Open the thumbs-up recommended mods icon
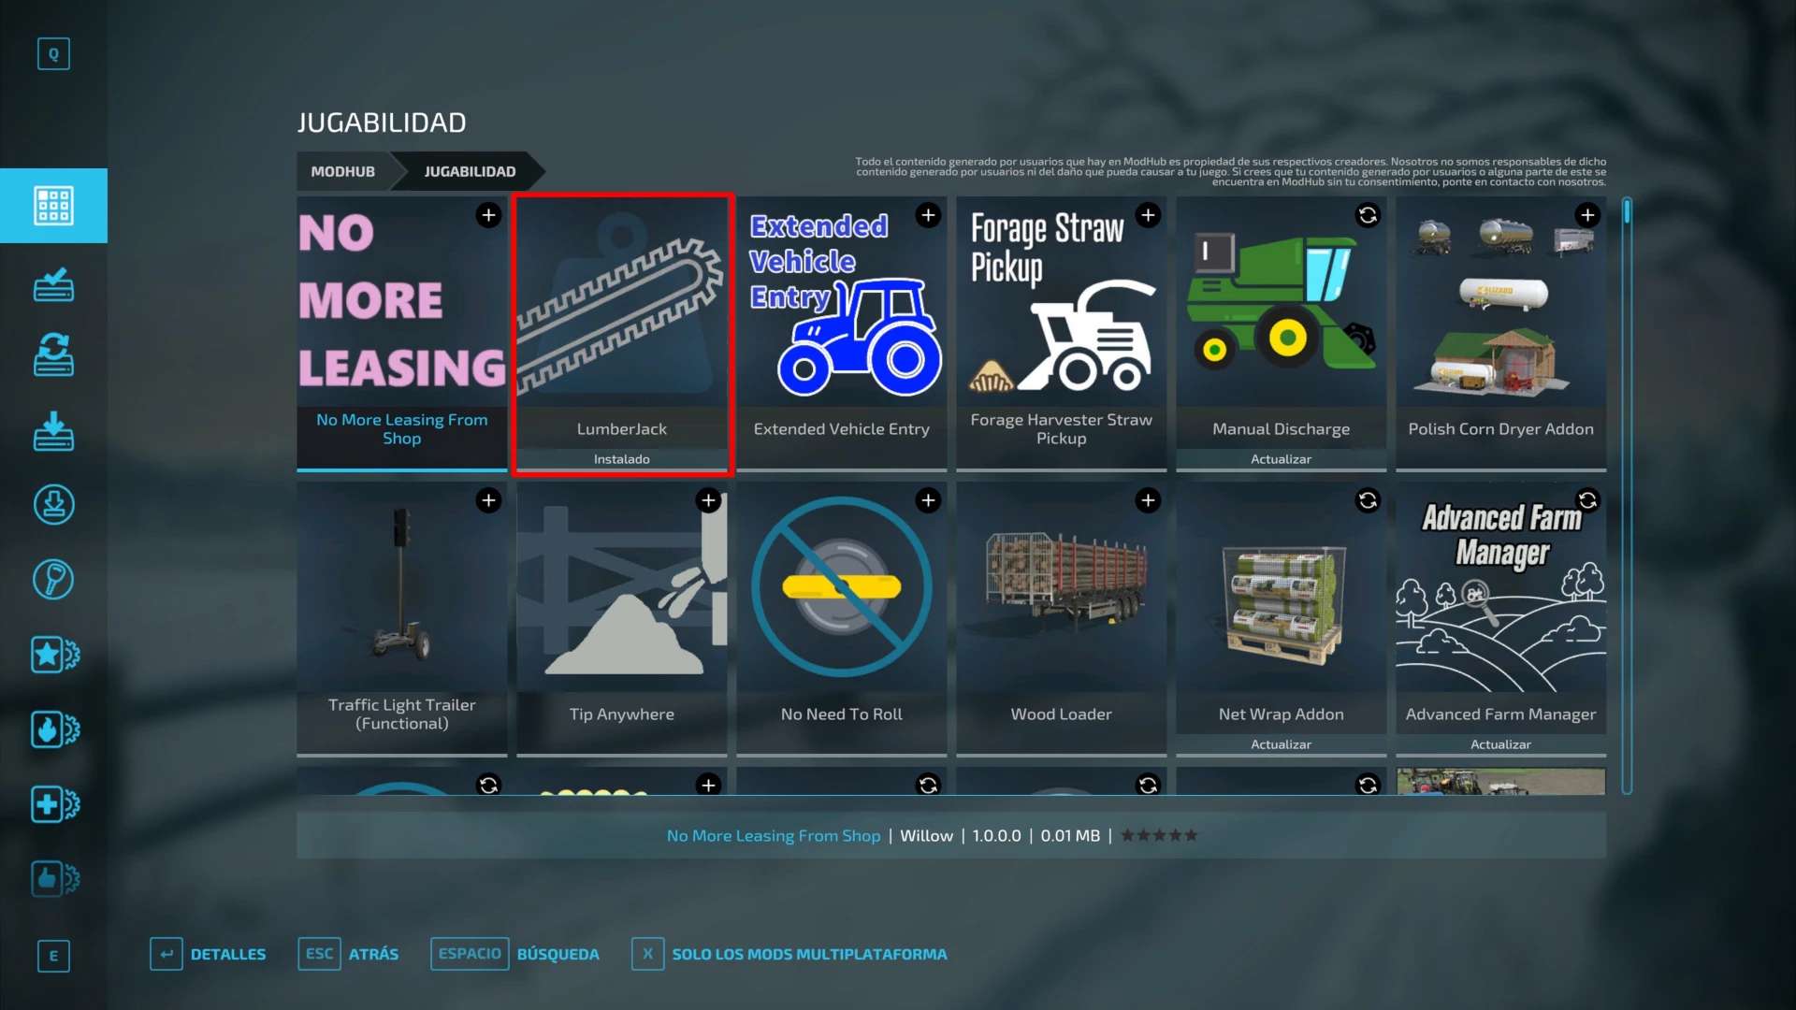This screenshot has height=1010, width=1796. [x=53, y=879]
